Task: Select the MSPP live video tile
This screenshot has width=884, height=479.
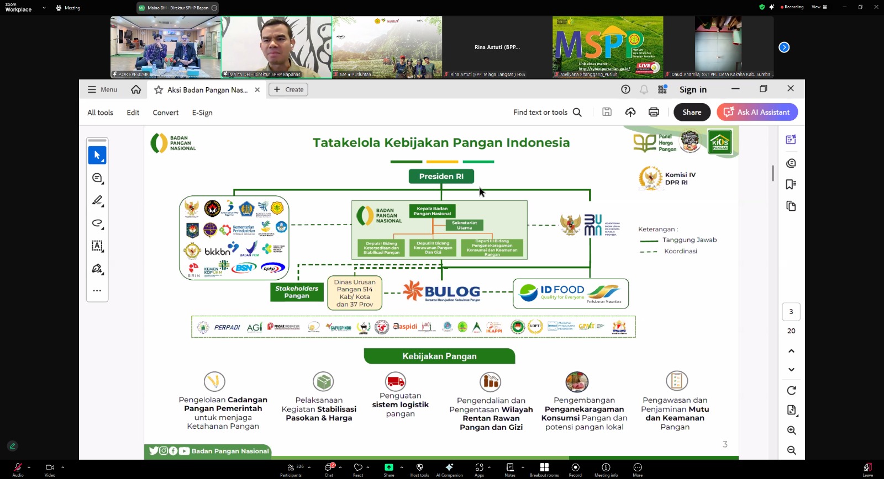Action: pyautogui.click(x=608, y=47)
